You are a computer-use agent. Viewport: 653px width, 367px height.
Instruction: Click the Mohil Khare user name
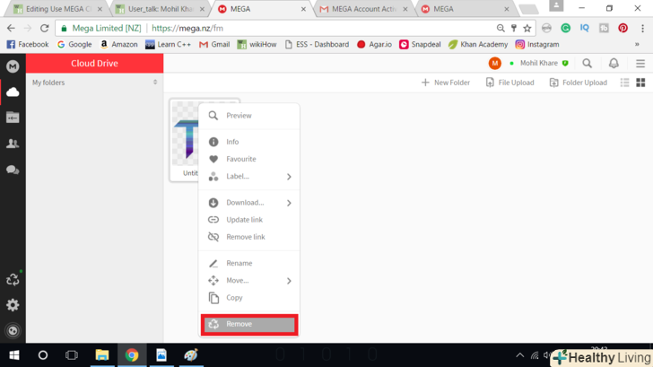(x=539, y=64)
